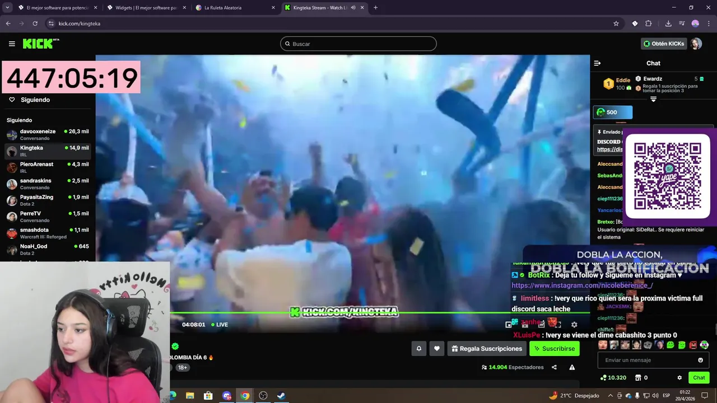Report stream with warning triangle icon
Viewport: 717px width, 403px height.
coord(572,367)
